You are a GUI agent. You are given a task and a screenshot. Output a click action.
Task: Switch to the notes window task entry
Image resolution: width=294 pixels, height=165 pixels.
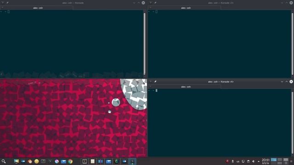pyautogui.click(x=92, y=161)
